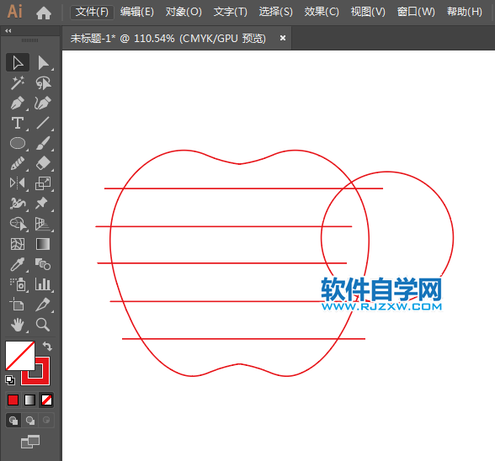495x461 pixels.
Task: Change Screen Mode button
Action: pos(30,442)
